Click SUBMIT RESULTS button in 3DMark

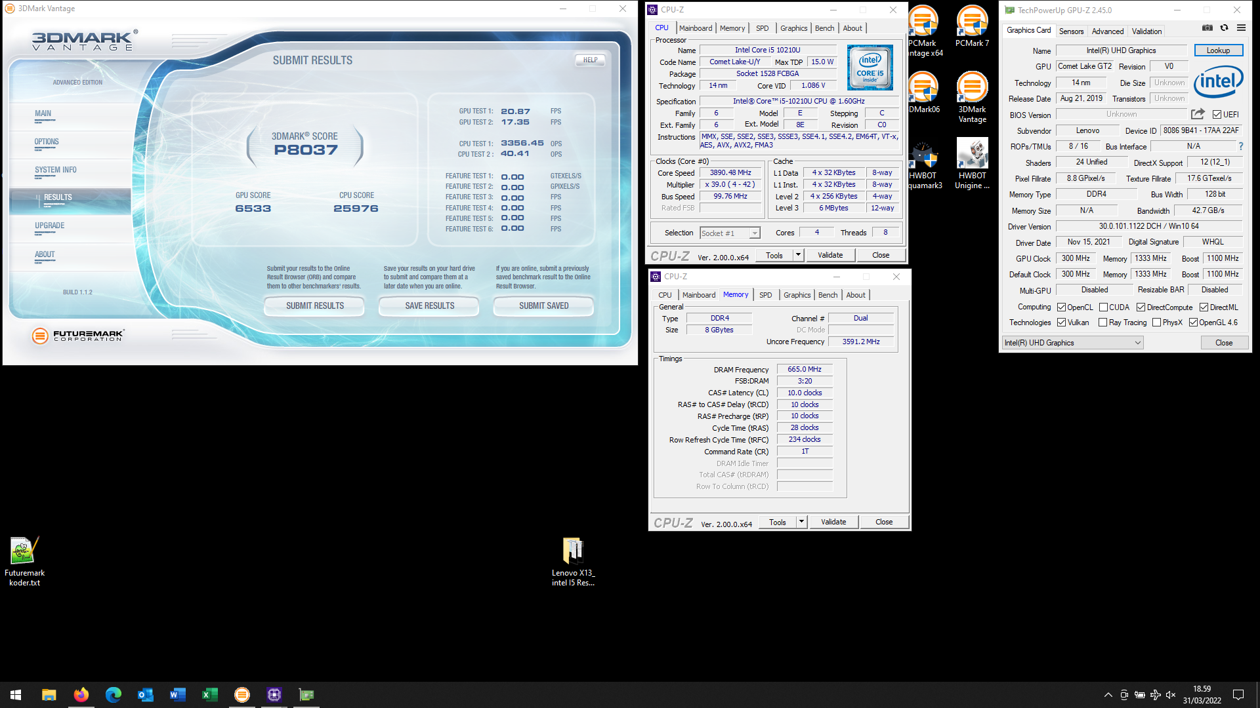tap(314, 305)
